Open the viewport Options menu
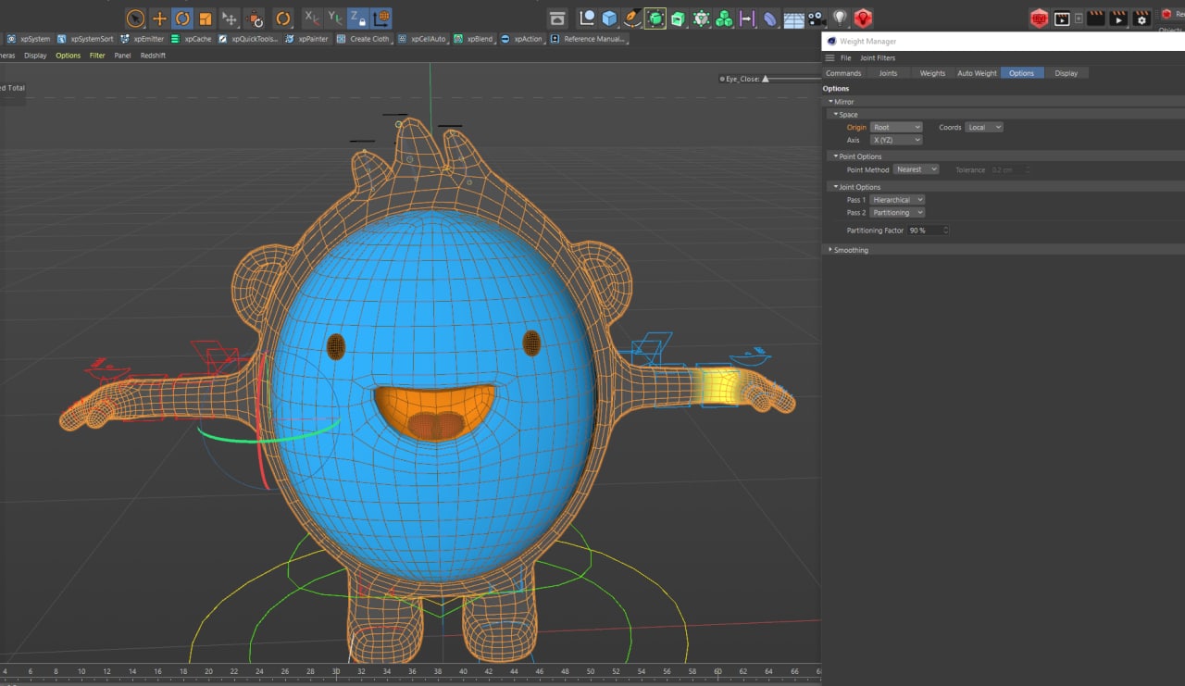This screenshot has height=686, width=1185. (69, 56)
